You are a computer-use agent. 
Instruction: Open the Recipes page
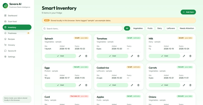(17, 39)
